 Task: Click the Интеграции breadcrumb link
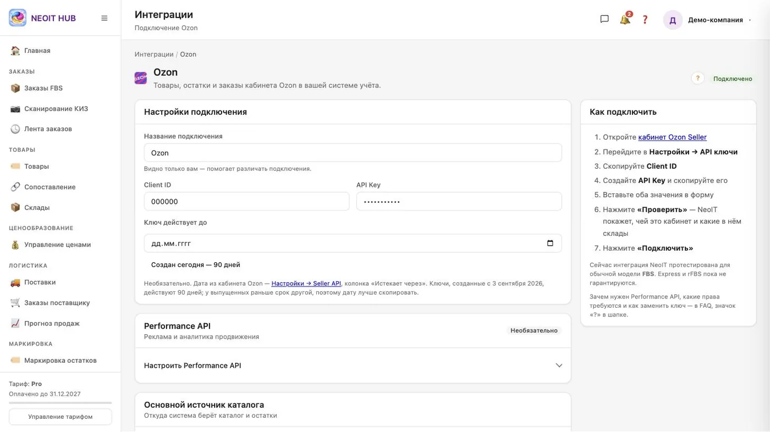[154, 54]
